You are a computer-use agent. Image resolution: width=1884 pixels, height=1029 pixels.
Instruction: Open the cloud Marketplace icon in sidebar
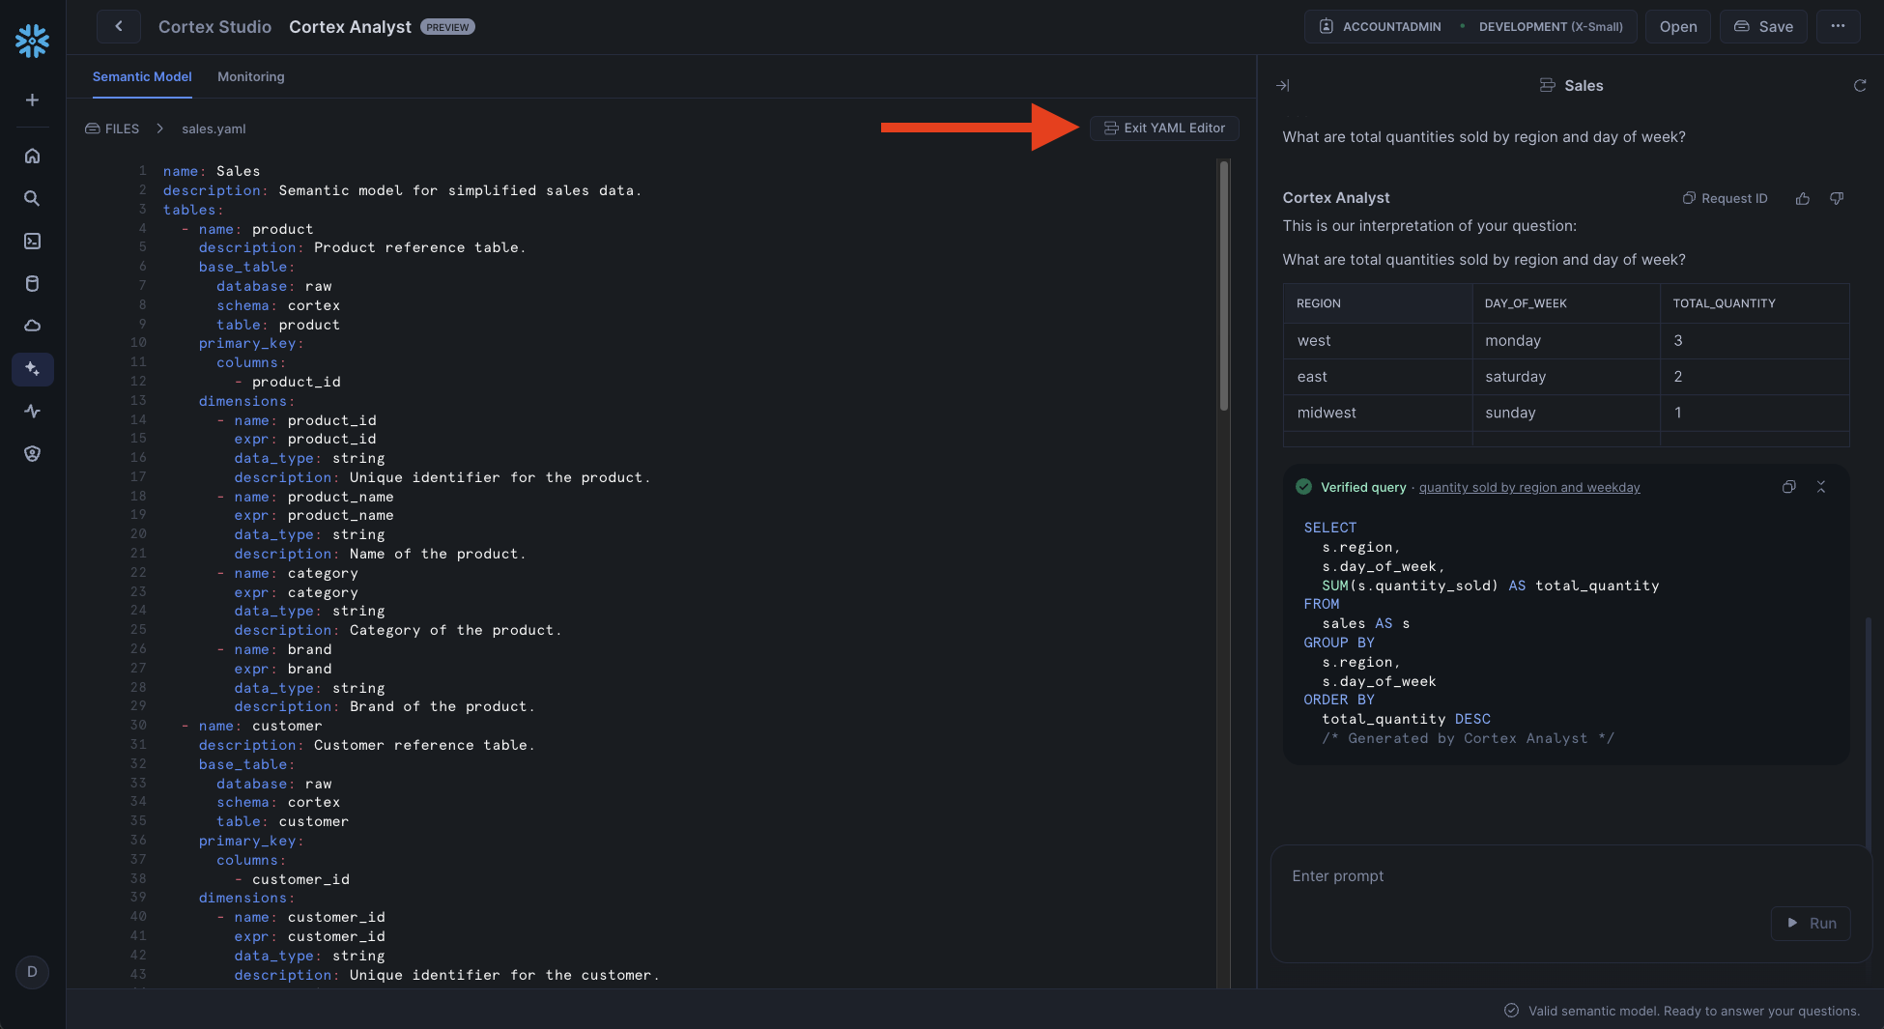point(32,326)
